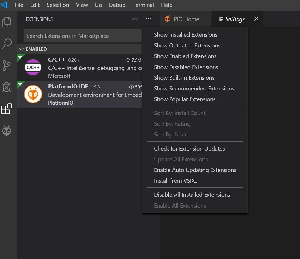Viewport: 300px width, 259px height.
Task: Open the Debug view in activity bar
Action: pyautogui.click(x=7, y=87)
